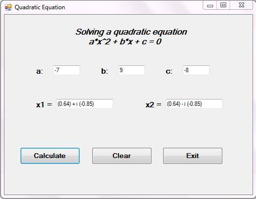Click the Calculate button
Screen dimensions: 256x199
point(50,156)
